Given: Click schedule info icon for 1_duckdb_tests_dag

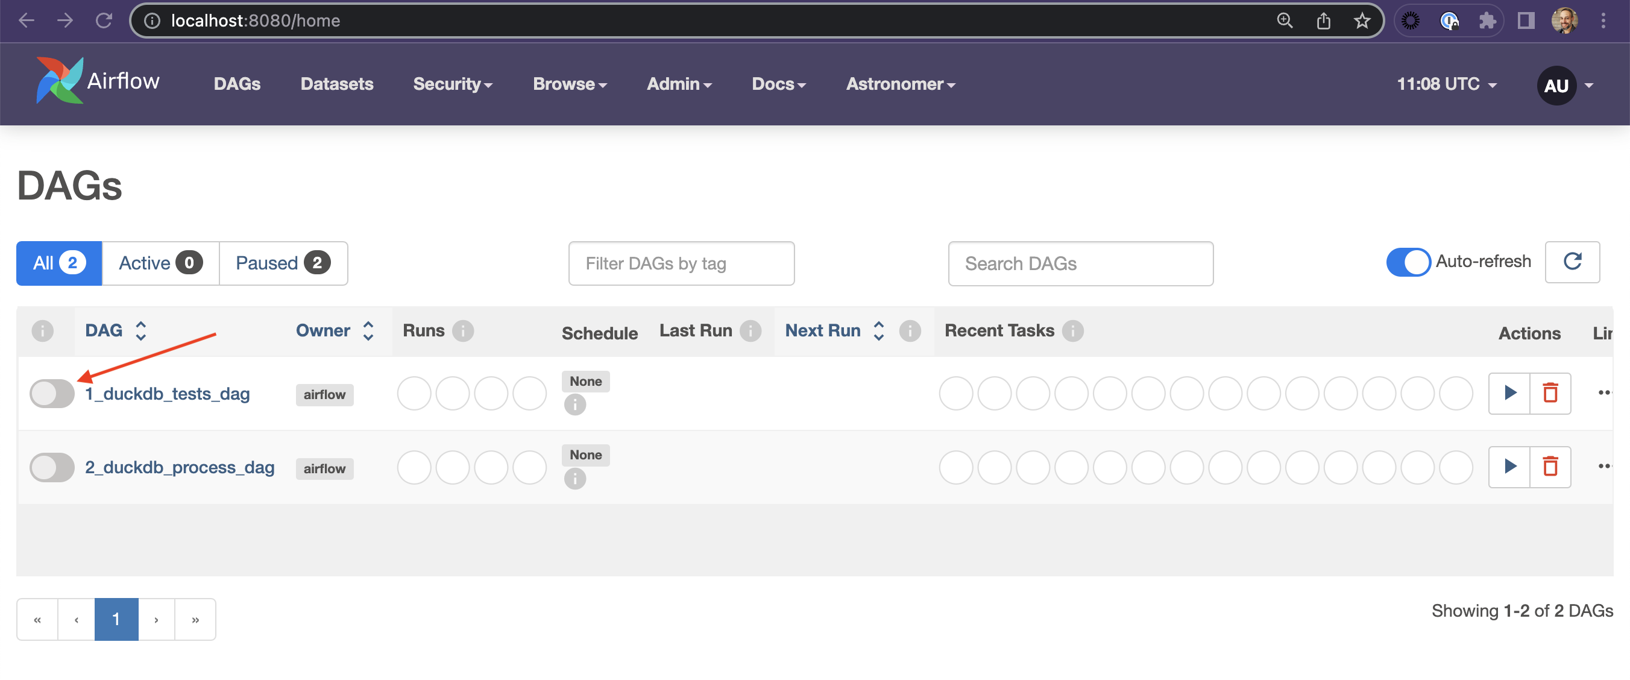Looking at the screenshot, I should pyautogui.click(x=574, y=405).
